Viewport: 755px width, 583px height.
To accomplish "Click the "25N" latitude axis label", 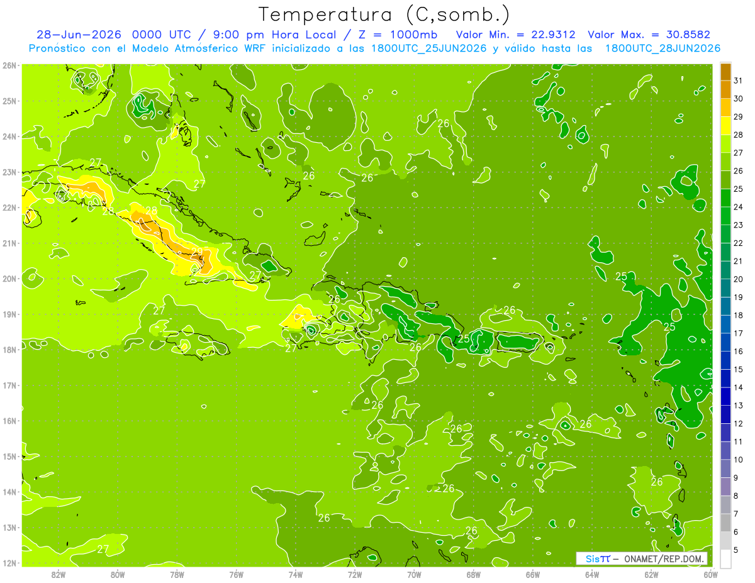I will 9,101.
